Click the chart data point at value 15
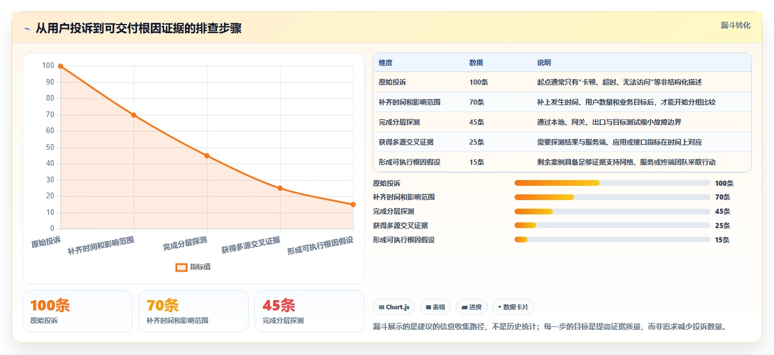The height and width of the screenshot is (355, 774). coord(353,204)
